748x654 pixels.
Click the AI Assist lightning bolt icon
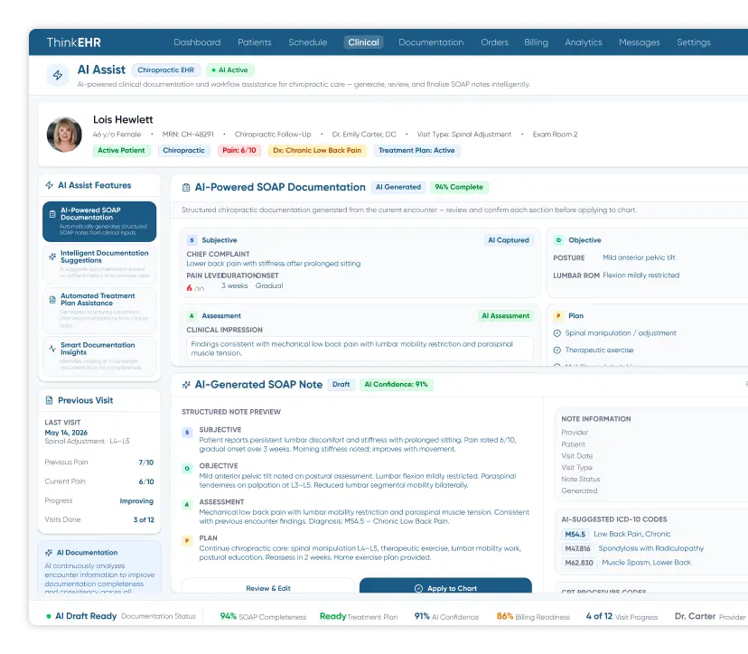point(58,75)
